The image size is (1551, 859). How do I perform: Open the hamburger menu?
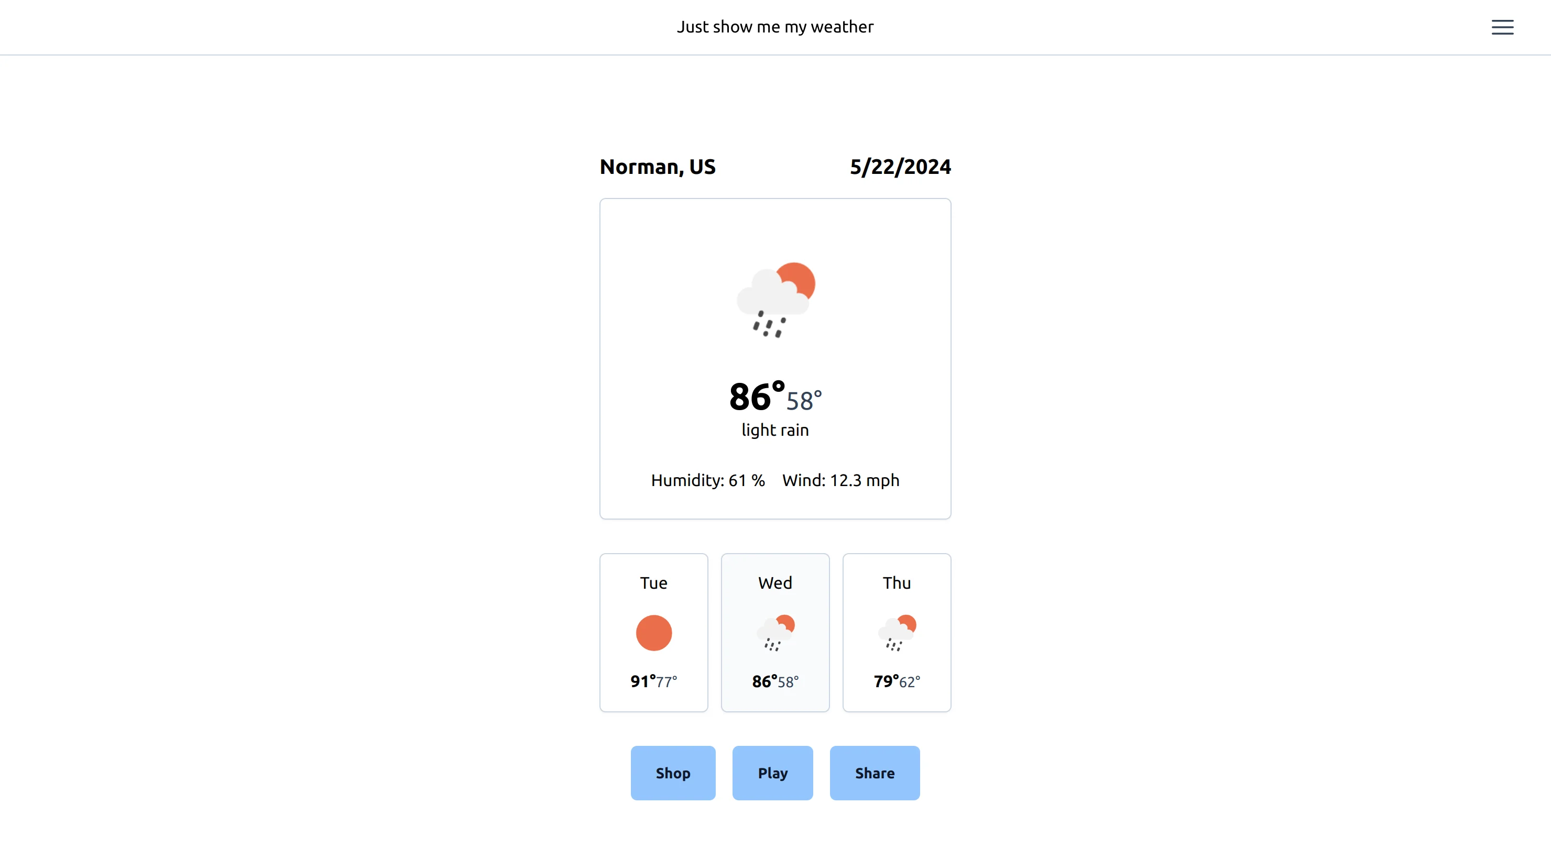[x=1502, y=27]
